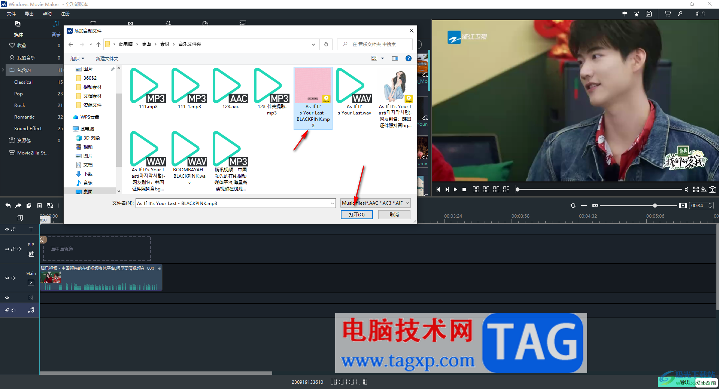Viewport: 719px width, 389px height.
Task: Stop the preview playback
Action: (x=464, y=190)
